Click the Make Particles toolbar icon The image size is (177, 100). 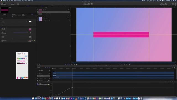(162, 4)
